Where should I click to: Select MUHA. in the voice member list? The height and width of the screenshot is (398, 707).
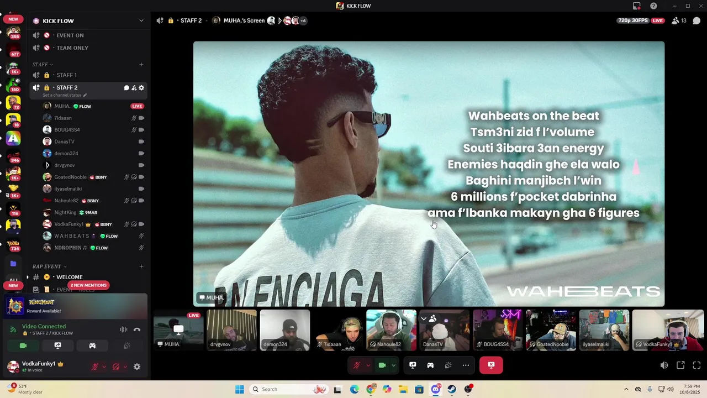coord(94,106)
